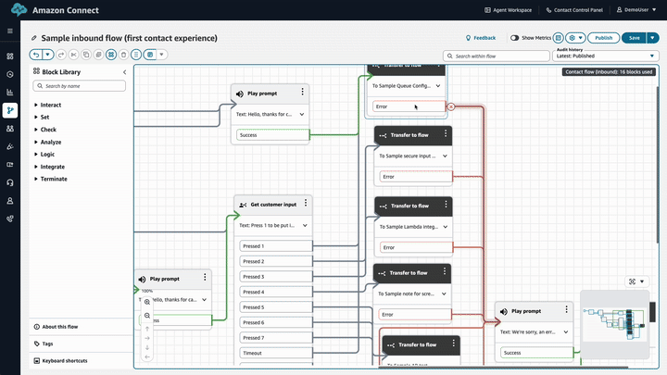Open the Routing flows icon in sidebar
The width and height of the screenshot is (667, 375).
[10, 110]
